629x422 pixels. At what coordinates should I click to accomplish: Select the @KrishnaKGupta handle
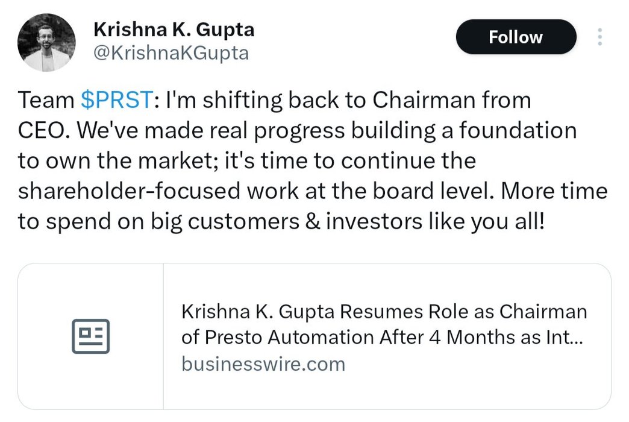pos(171,53)
